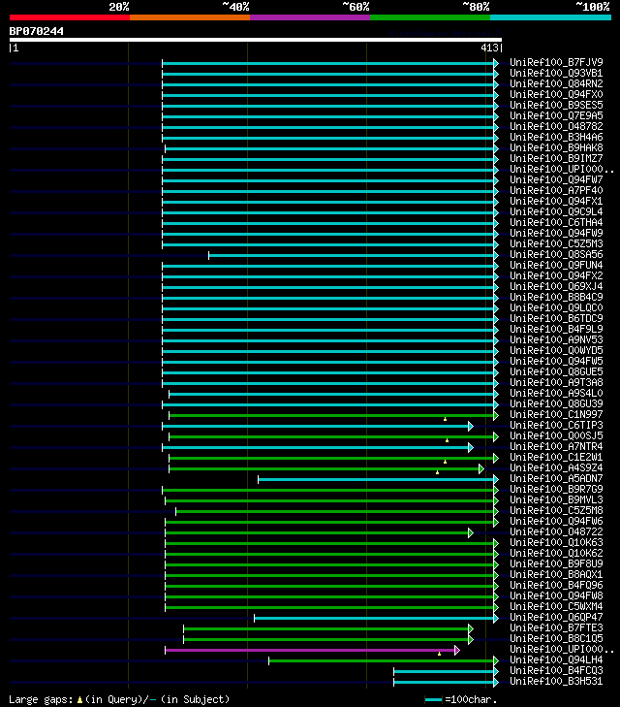The image size is (620, 707).
Task: Click the UniRef100_B4FQ96 label
Action: (x=556, y=585)
